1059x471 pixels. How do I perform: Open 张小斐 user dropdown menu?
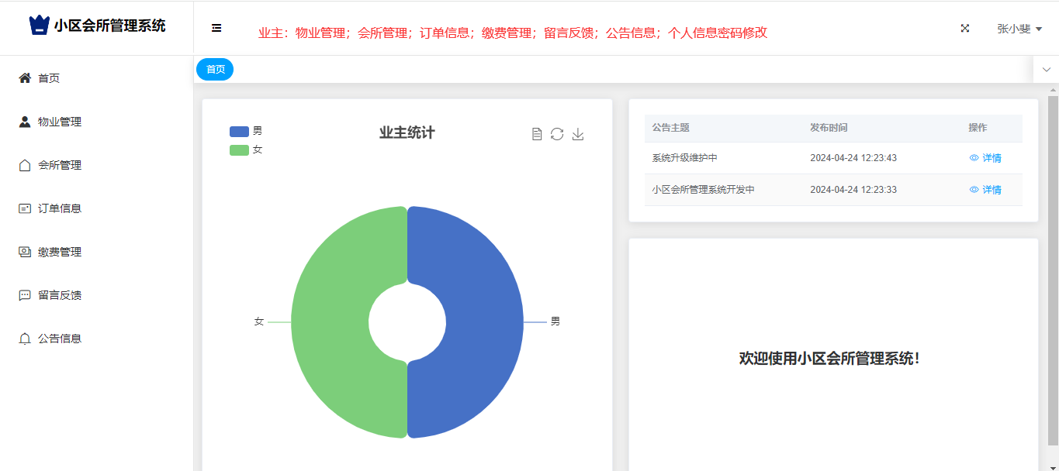(1019, 29)
